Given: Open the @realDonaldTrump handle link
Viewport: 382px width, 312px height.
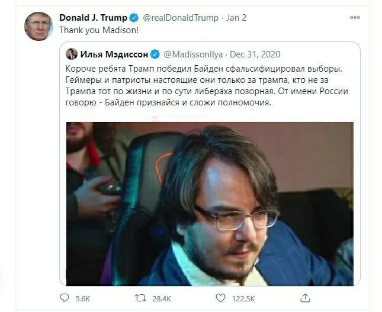Looking at the screenshot, I should (x=181, y=18).
